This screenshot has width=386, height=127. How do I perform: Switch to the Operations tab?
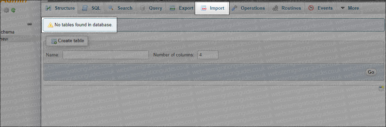(x=248, y=8)
